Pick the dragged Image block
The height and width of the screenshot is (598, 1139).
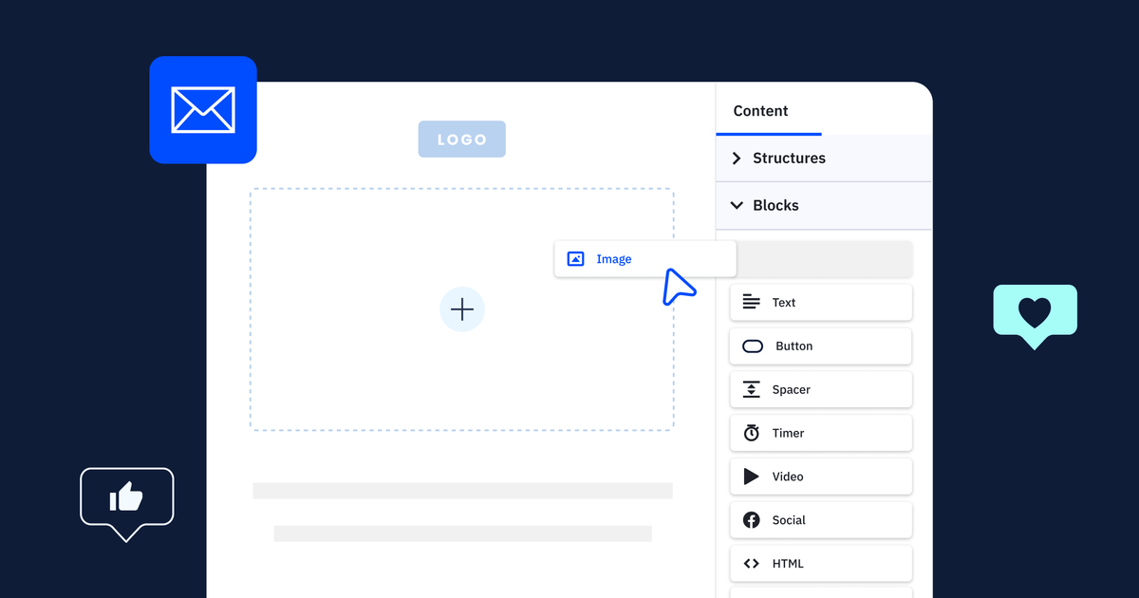(x=645, y=259)
